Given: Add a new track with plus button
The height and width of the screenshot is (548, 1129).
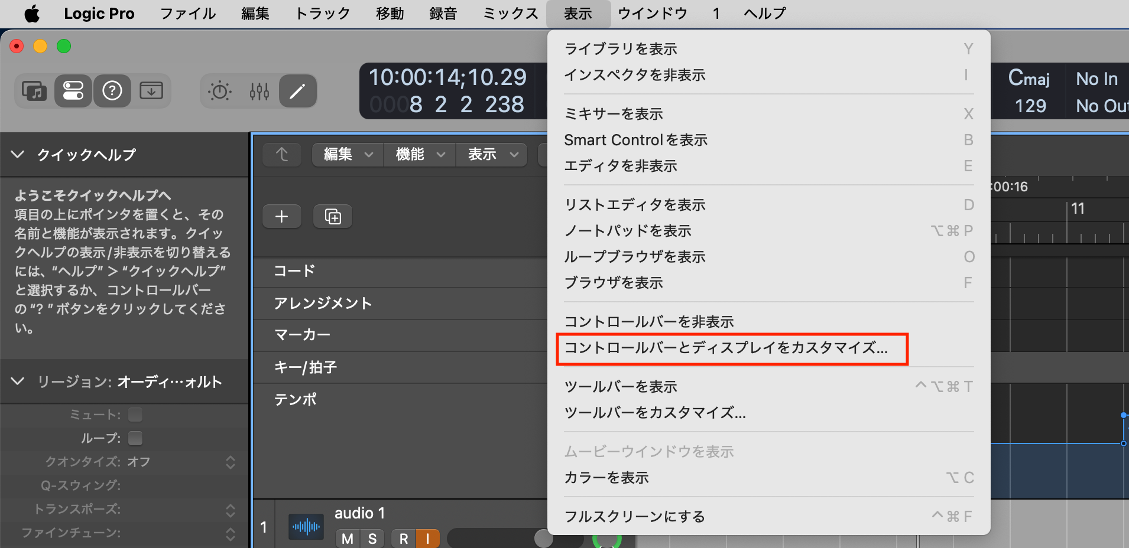Looking at the screenshot, I should pyautogui.click(x=282, y=217).
